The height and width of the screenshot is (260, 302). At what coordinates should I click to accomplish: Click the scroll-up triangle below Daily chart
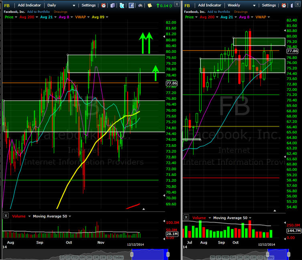pos(143,209)
